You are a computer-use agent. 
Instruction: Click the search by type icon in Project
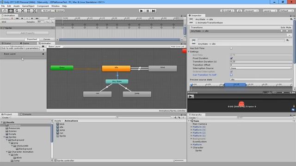pos(175,118)
